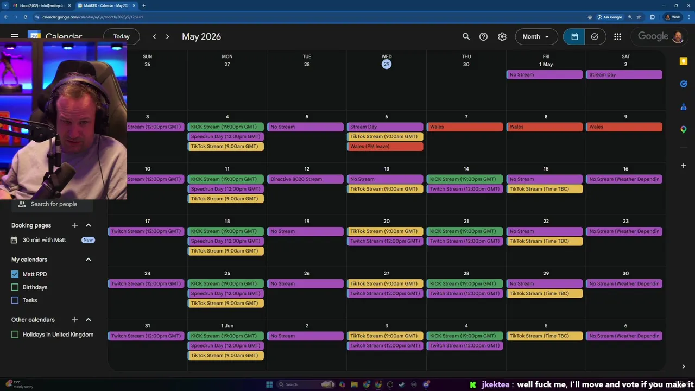Screen dimensions: 695x391
Task: Bookmark this page star icon
Action: [x=639, y=17]
